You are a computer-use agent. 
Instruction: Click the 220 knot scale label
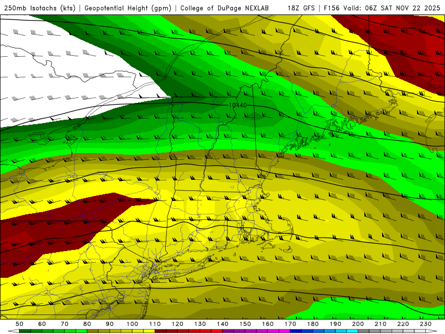point(403,324)
